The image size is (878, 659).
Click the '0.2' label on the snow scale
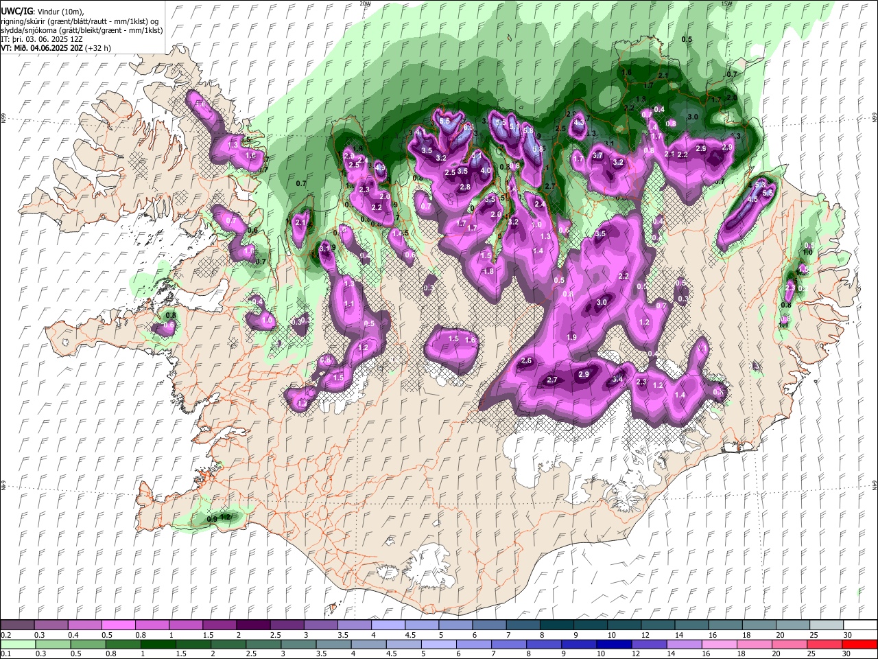coord(5,635)
